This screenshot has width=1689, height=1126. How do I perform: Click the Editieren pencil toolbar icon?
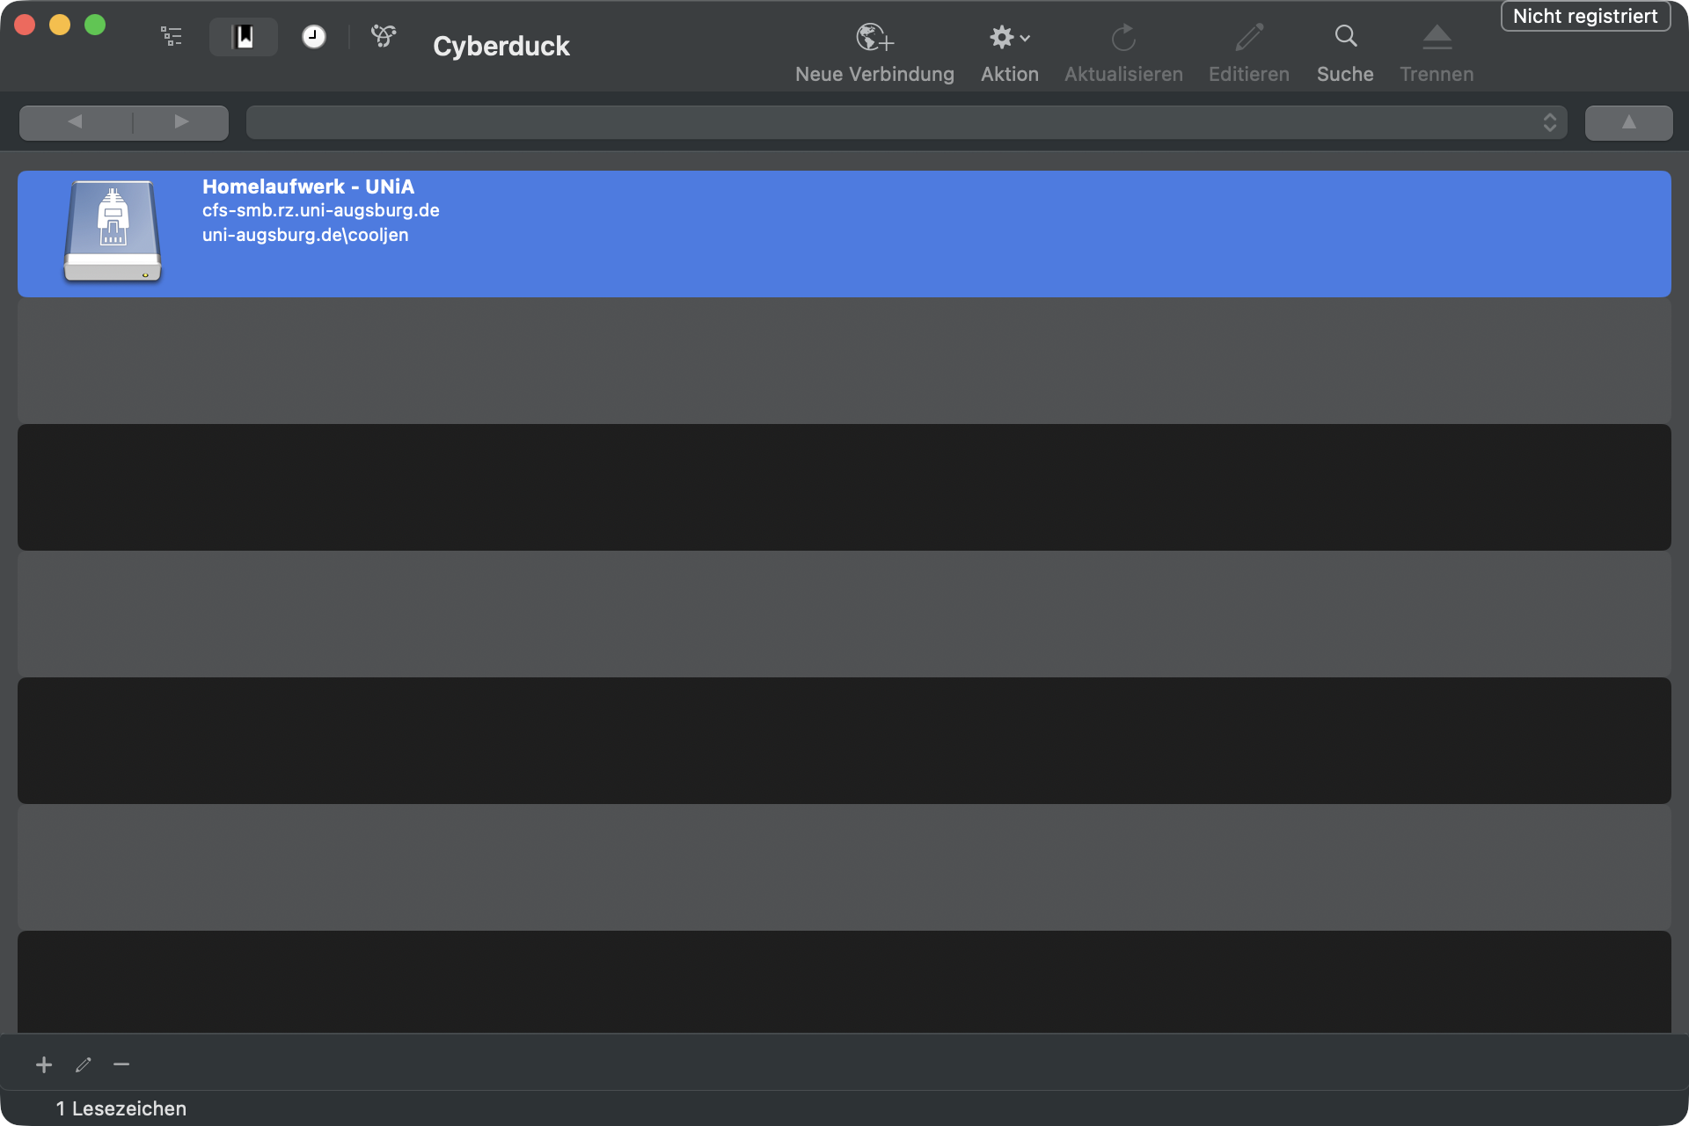pos(1248,38)
